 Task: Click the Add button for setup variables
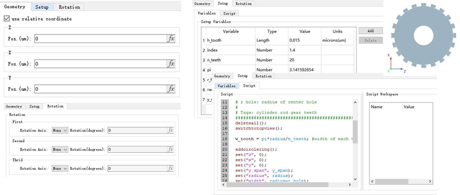point(371,31)
